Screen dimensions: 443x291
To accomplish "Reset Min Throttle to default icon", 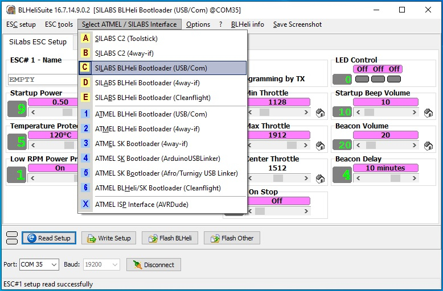I will pos(321,113).
